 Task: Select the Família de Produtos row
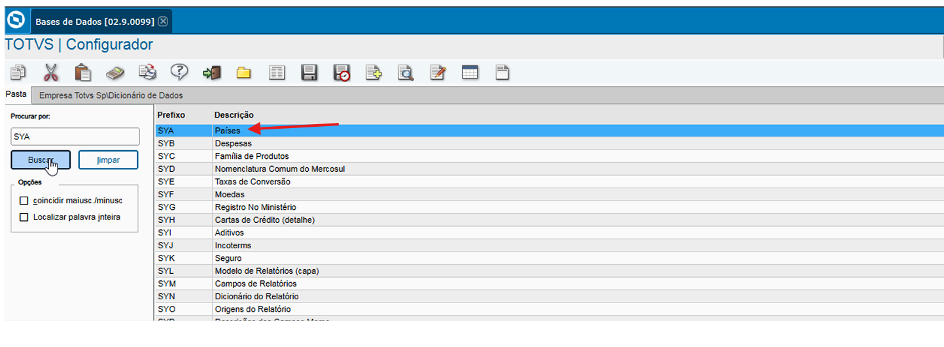[550, 156]
